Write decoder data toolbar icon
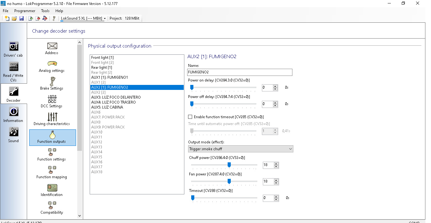The height and width of the screenshot is (223, 431). pos(38,18)
